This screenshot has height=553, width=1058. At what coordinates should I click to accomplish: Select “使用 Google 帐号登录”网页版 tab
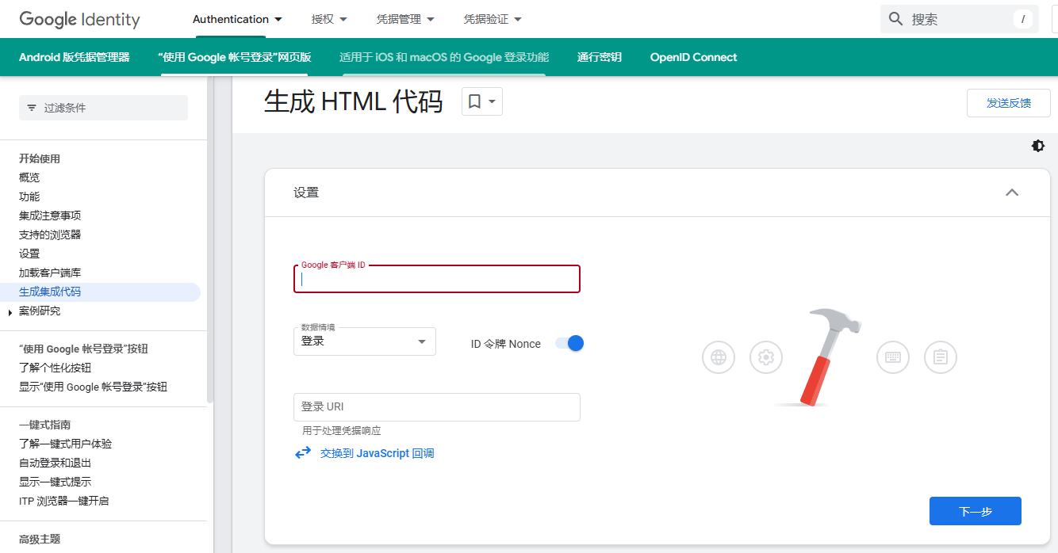pos(234,57)
